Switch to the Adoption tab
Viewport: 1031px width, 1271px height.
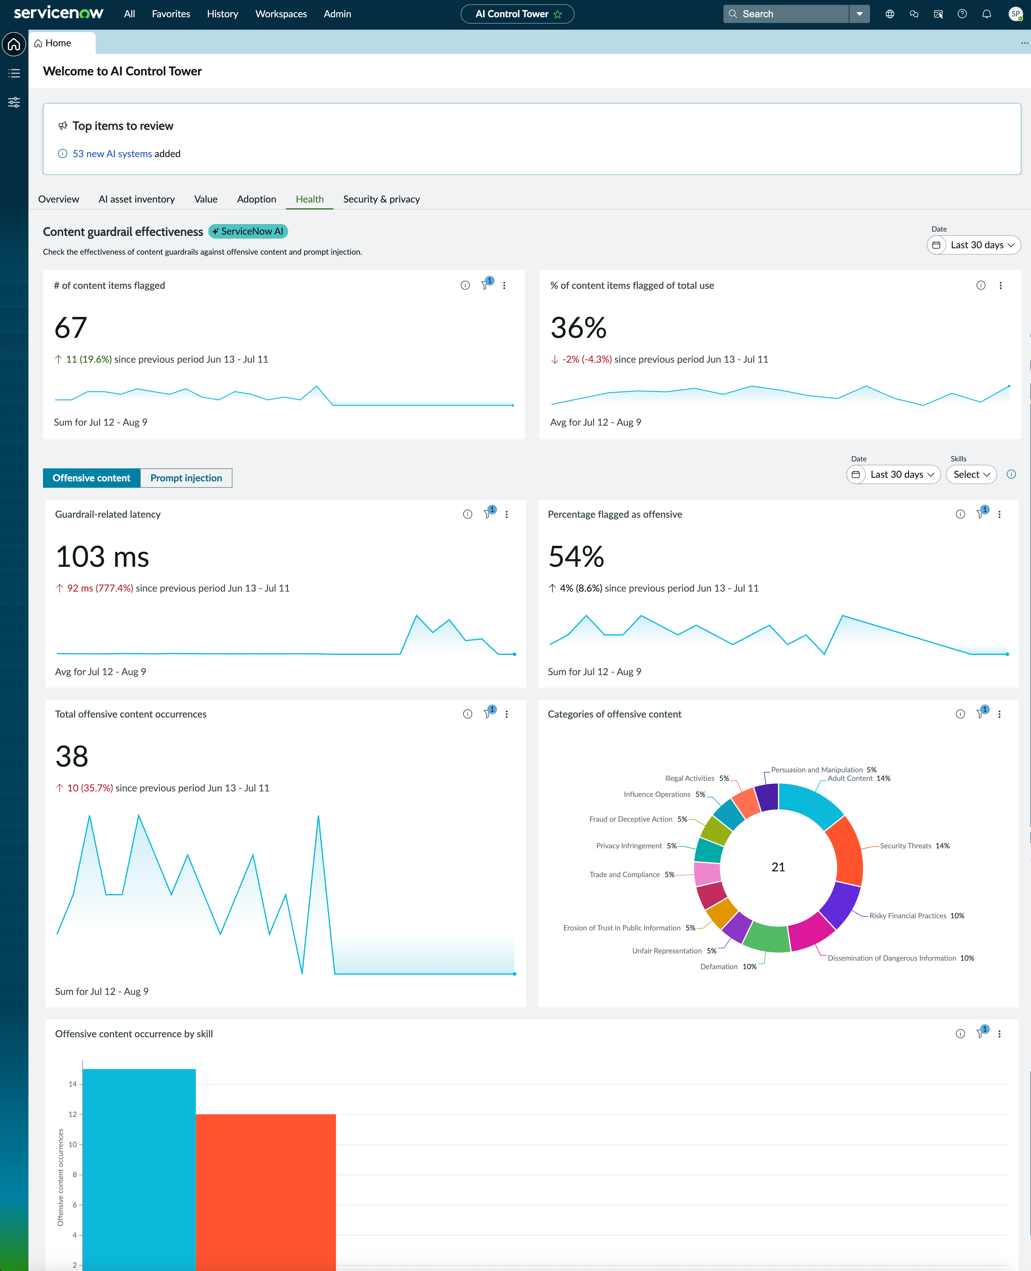tap(257, 199)
